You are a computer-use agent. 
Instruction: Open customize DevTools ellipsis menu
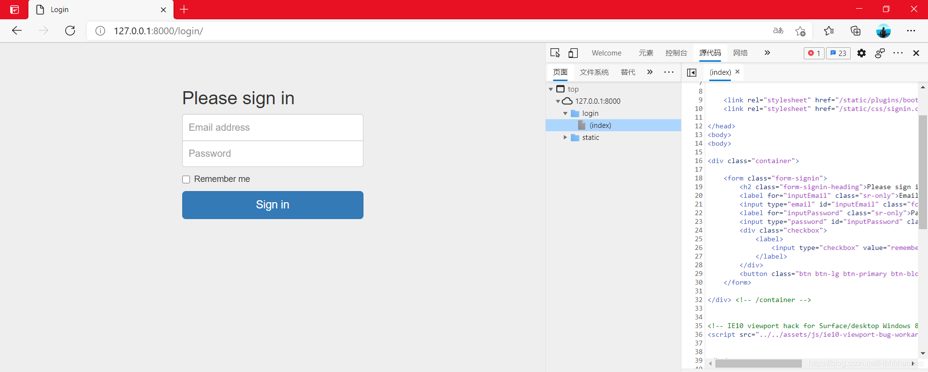click(898, 53)
